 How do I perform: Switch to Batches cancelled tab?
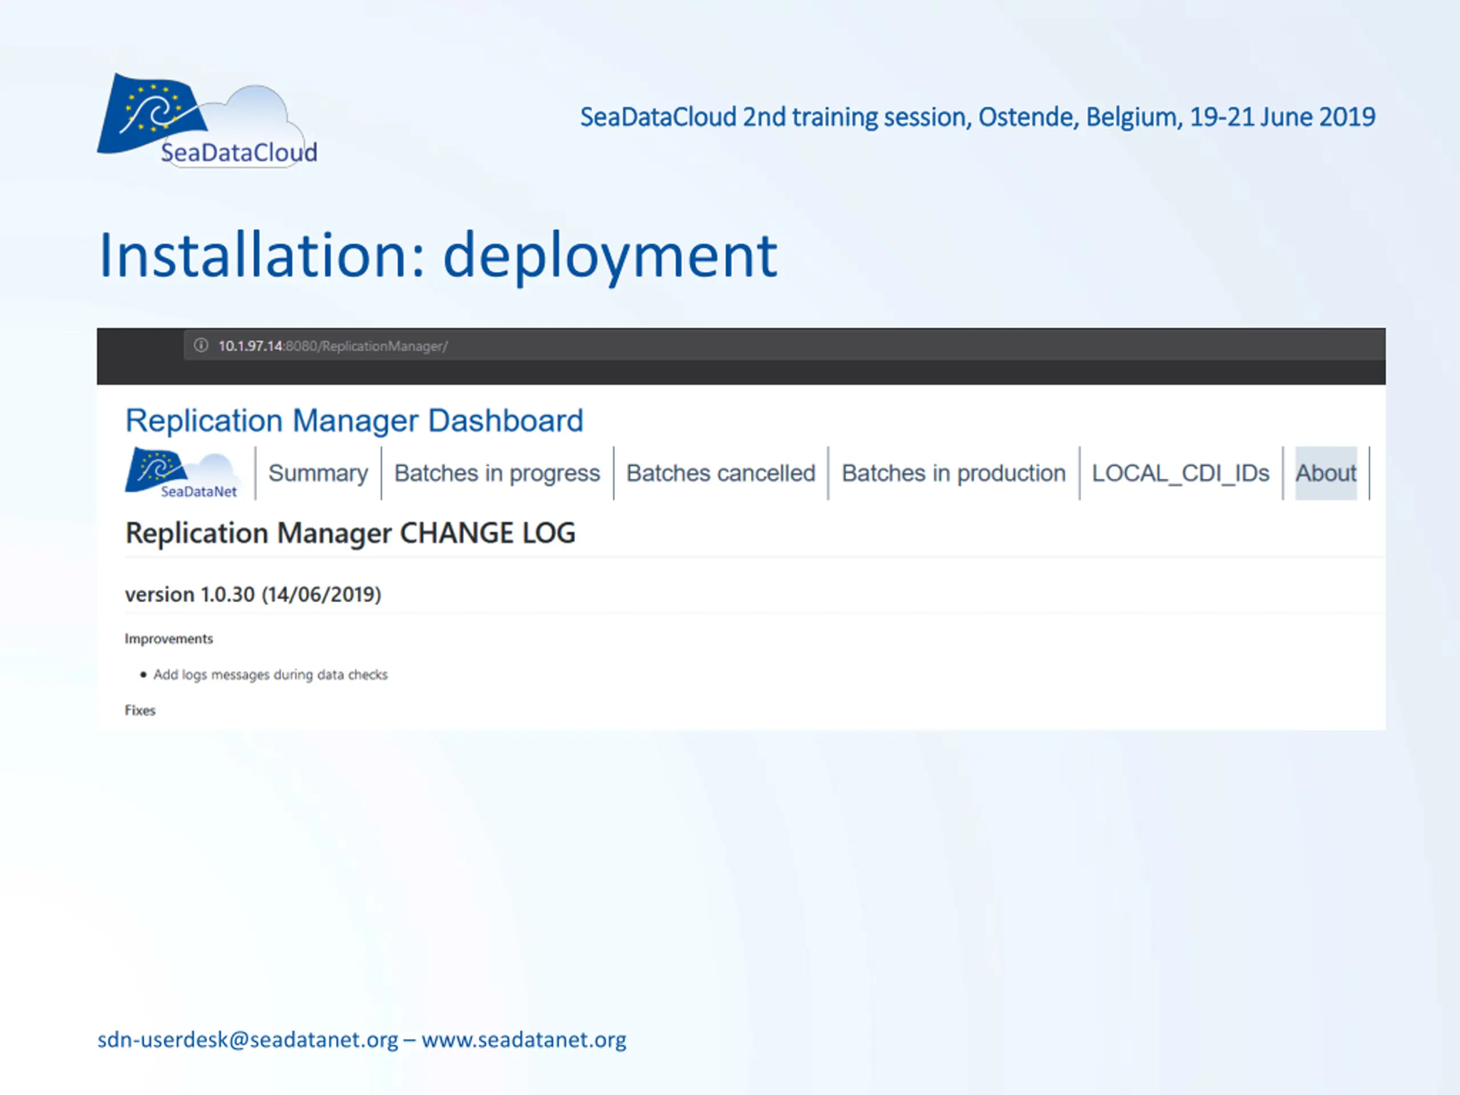tap(721, 473)
